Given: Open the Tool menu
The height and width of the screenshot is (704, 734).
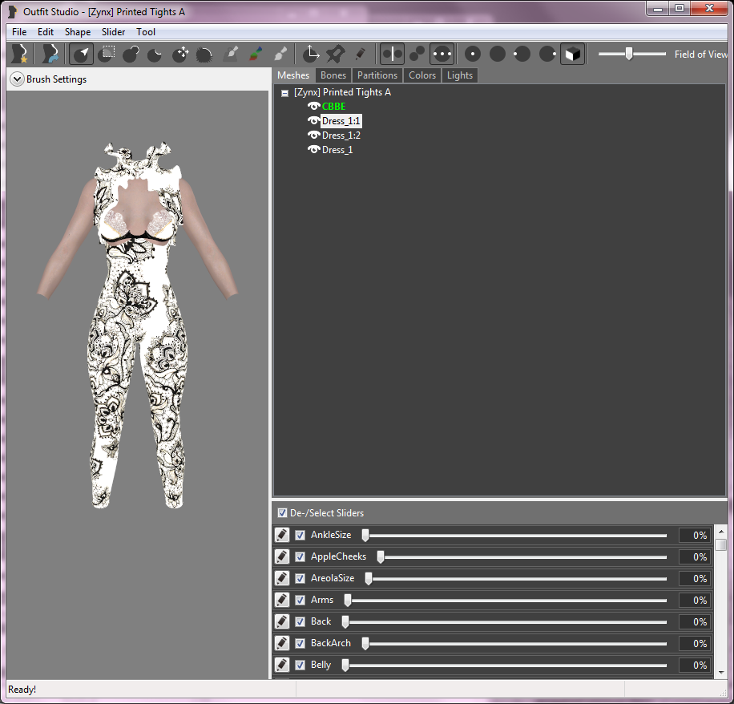Looking at the screenshot, I should pos(146,32).
